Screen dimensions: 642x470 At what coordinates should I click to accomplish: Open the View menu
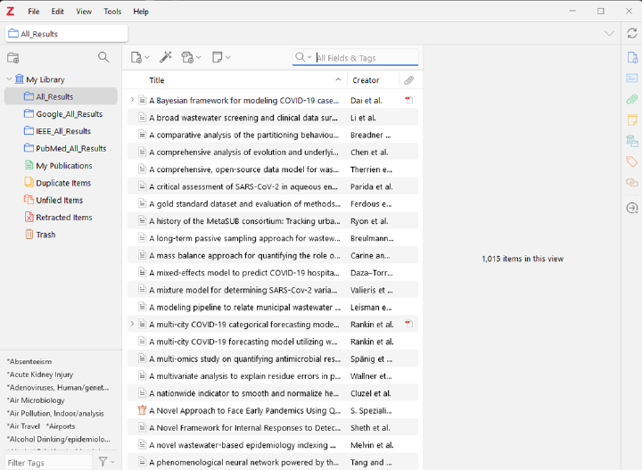(84, 12)
